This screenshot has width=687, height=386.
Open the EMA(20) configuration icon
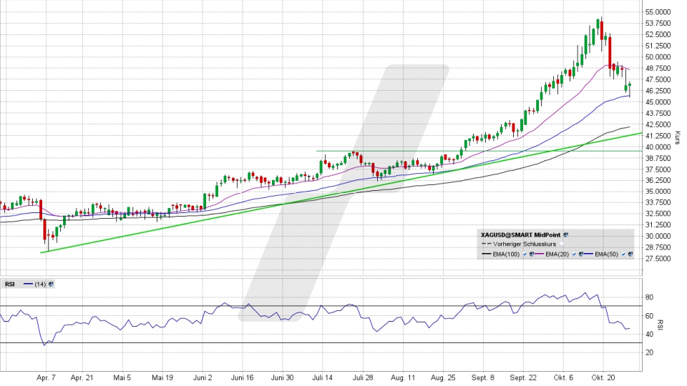[x=579, y=254]
